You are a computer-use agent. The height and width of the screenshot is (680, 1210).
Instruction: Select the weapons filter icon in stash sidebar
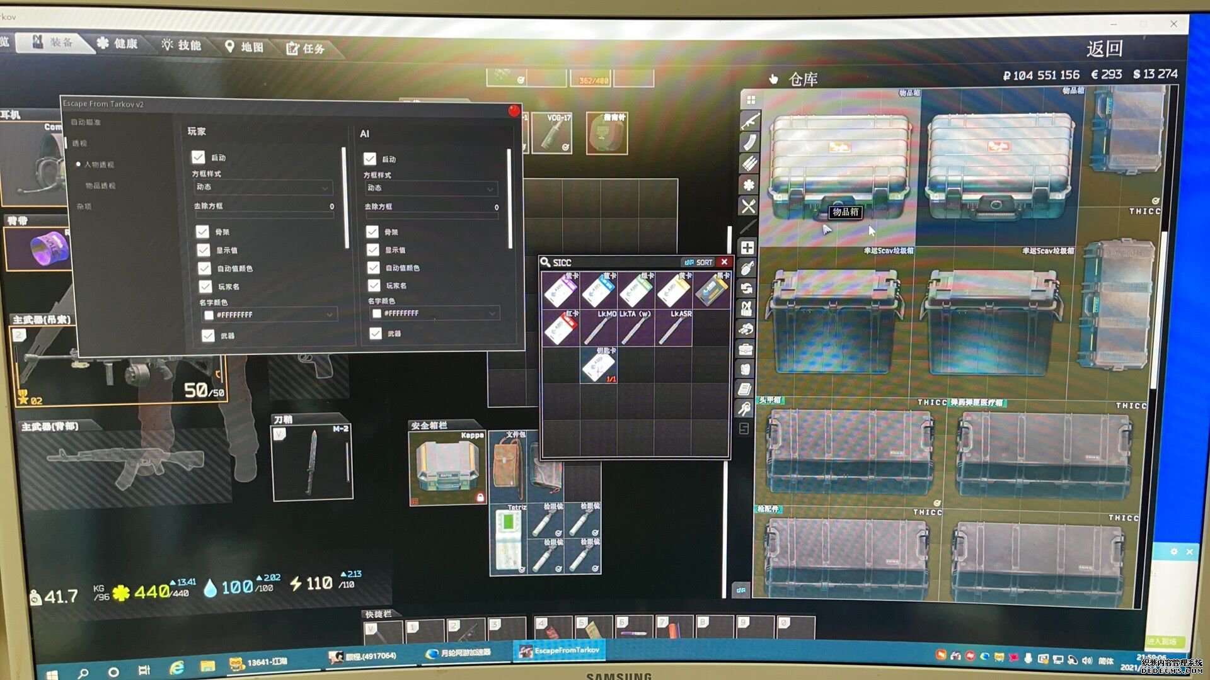(749, 120)
